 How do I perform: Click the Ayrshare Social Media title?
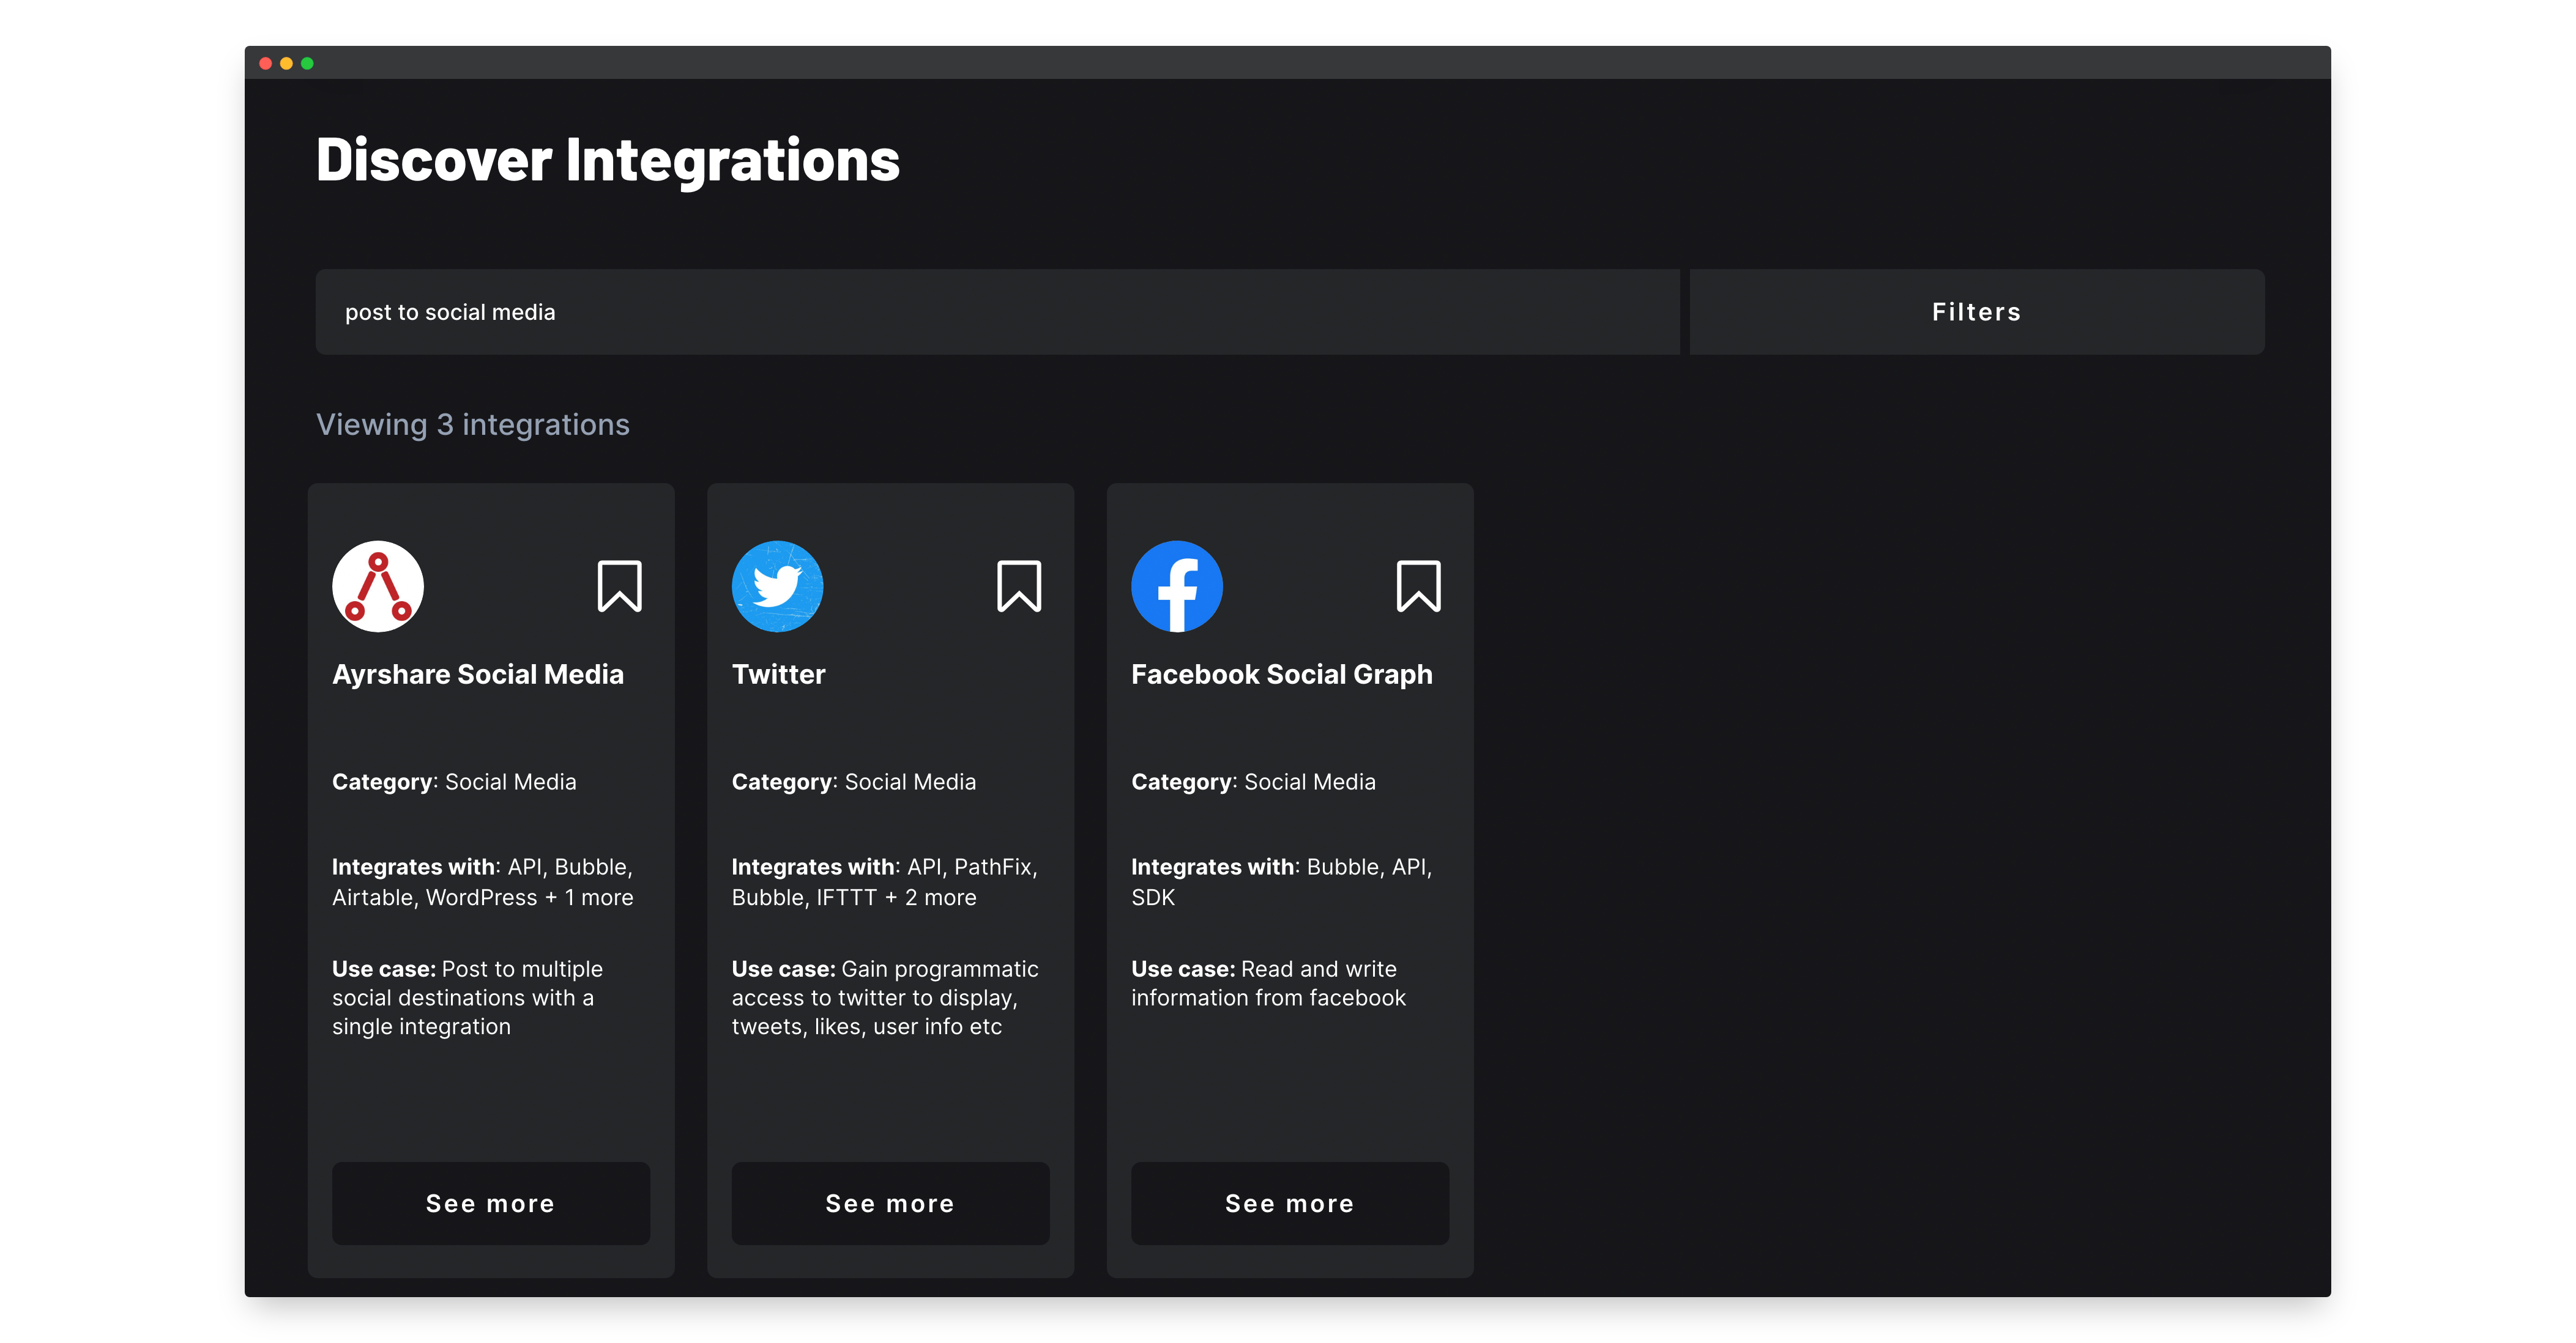pyautogui.click(x=478, y=675)
